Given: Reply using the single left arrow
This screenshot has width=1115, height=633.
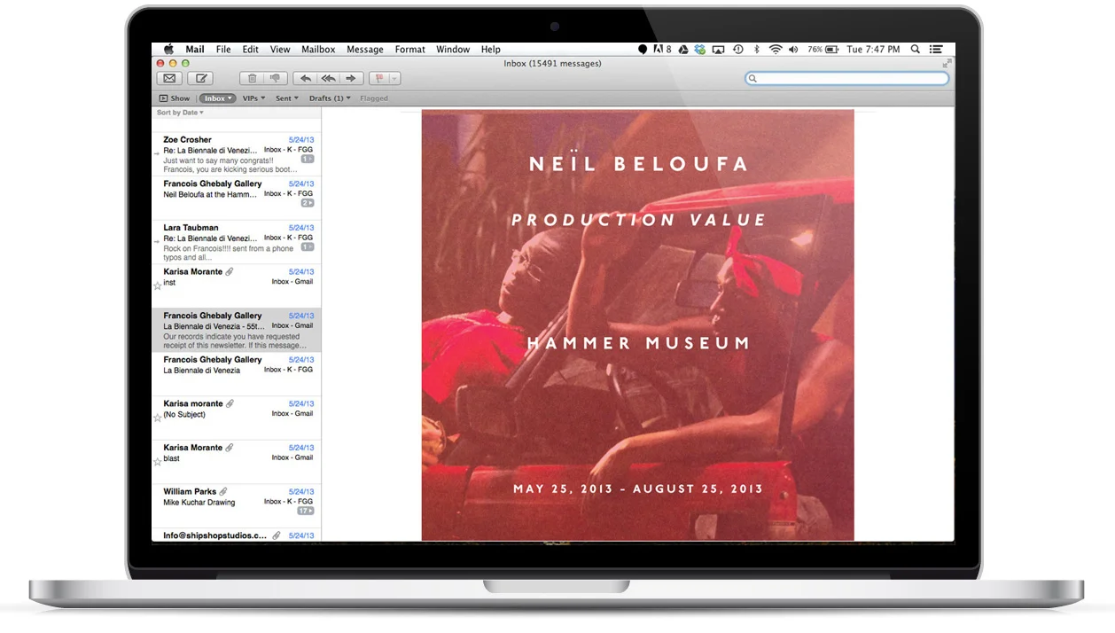Looking at the screenshot, I should tap(305, 78).
